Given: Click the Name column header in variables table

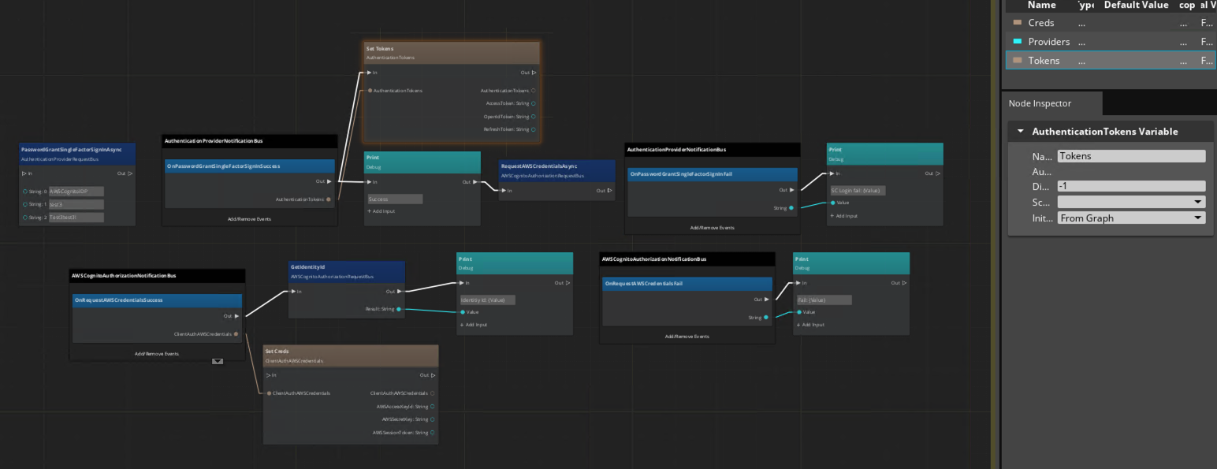Looking at the screenshot, I should (1041, 6).
